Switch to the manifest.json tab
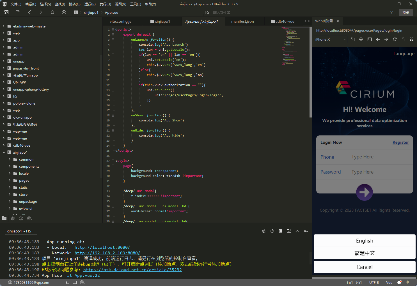 click(x=242, y=21)
